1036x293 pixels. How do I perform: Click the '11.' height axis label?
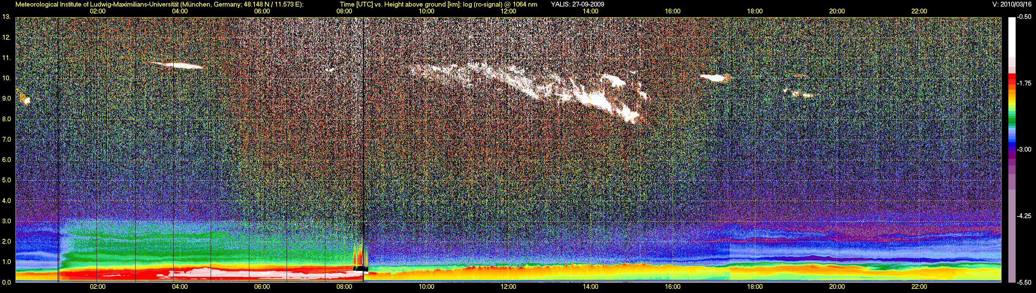click(7, 58)
